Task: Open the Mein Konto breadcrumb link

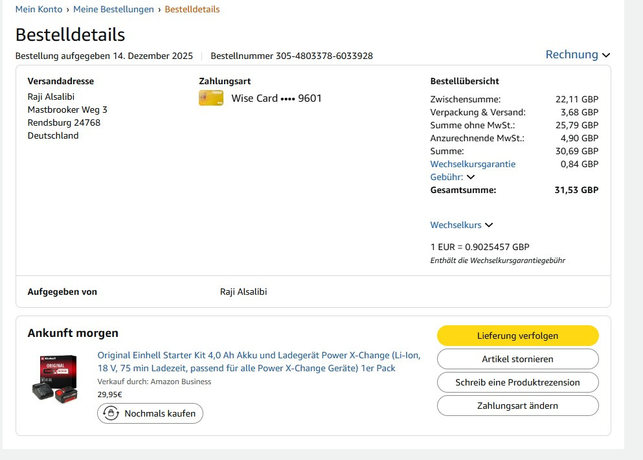Action: pyautogui.click(x=39, y=9)
